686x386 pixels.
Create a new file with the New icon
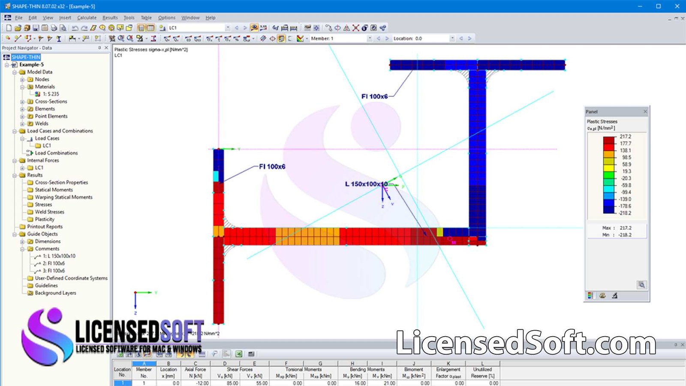click(x=9, y=28)
